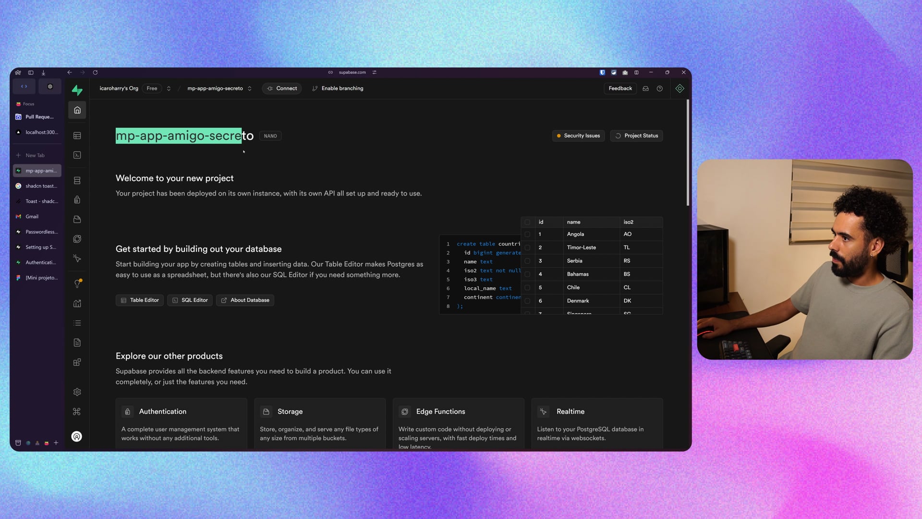The image size is (922, 519).
Task: Open the SQL Editor sidebar icon
Action: 77,155
